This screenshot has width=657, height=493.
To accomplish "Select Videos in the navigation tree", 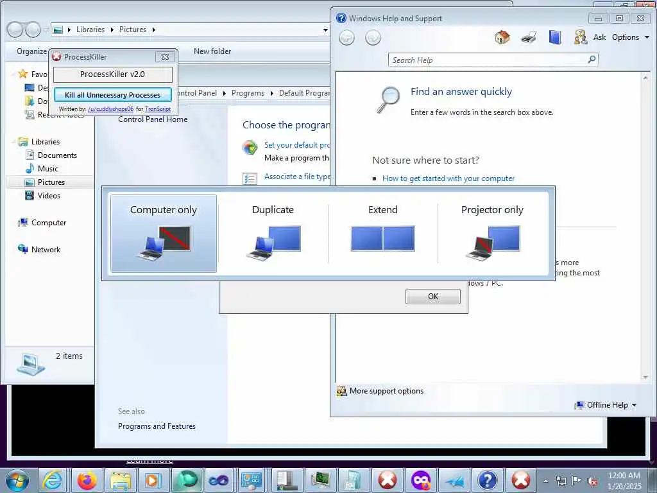I will (49, 195).
